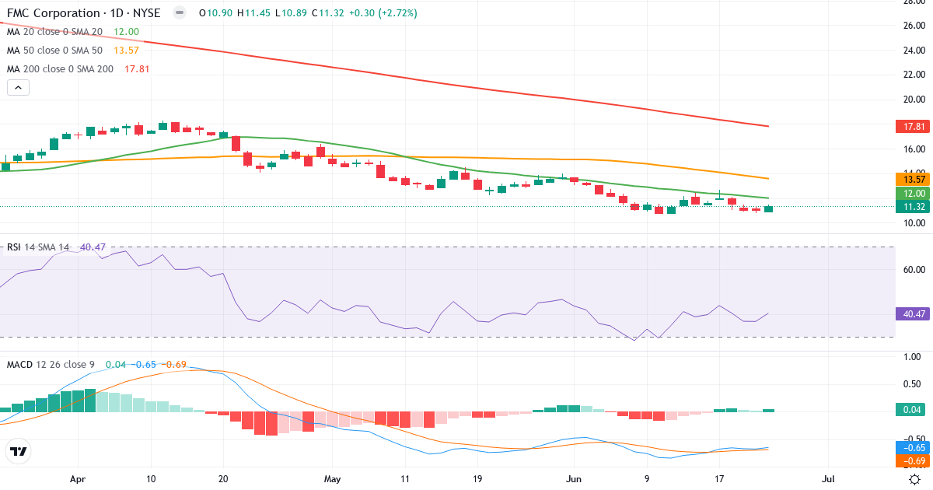Click the +0.30 (+2.72%) change text

pyautogui.click(x=384, y=13)
